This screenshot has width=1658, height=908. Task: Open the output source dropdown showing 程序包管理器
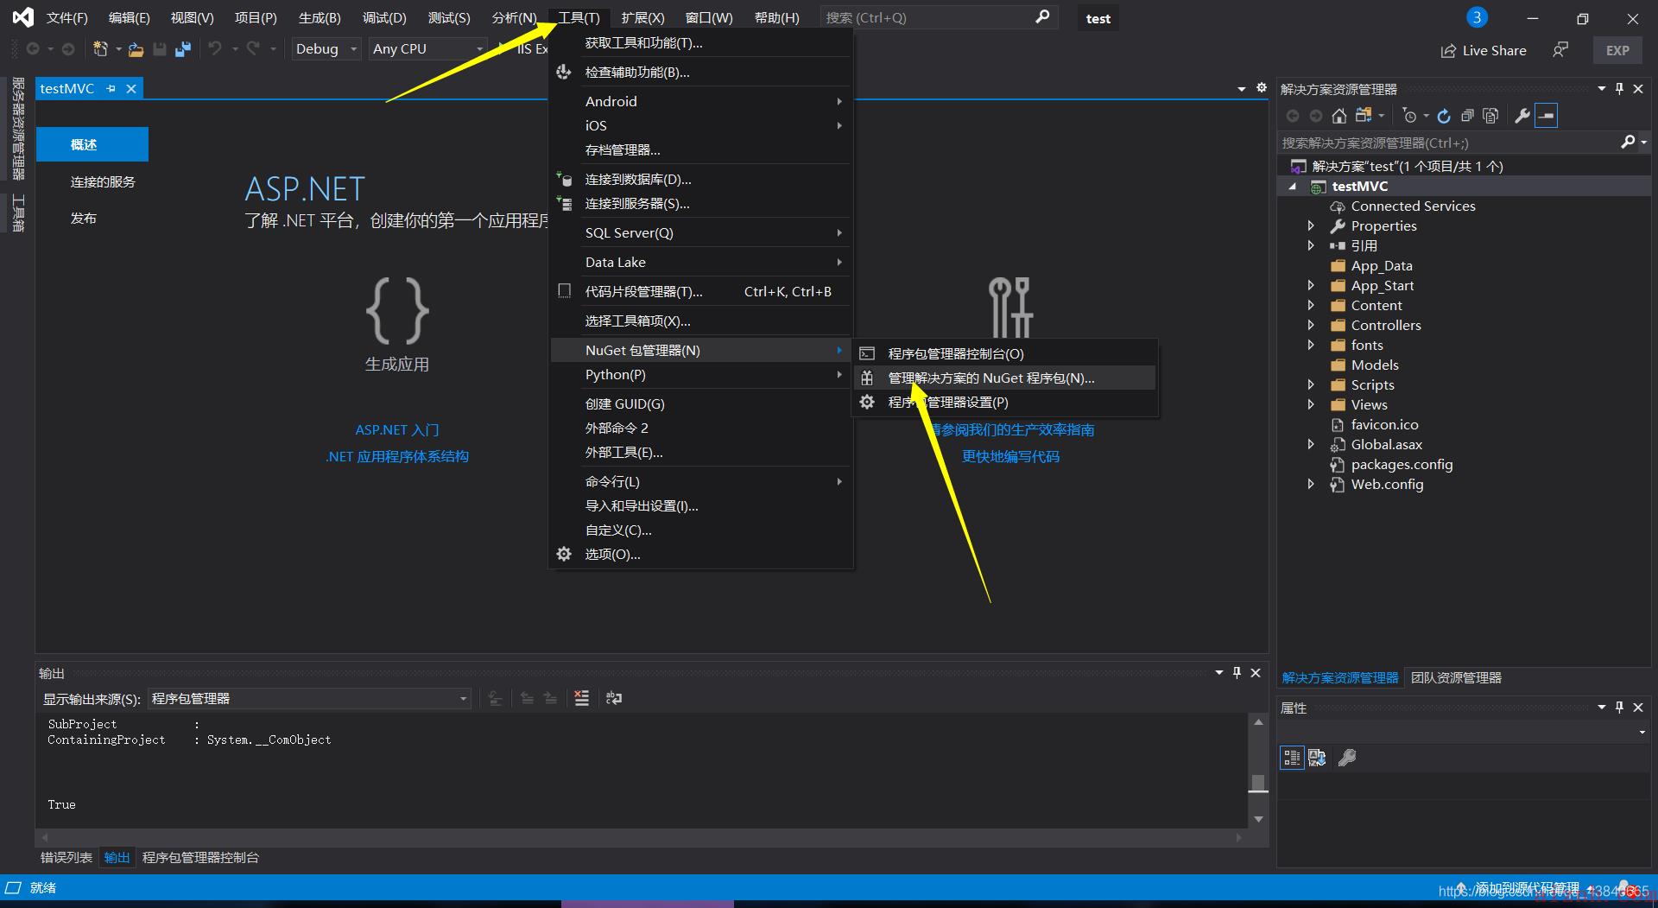(309, 698)
